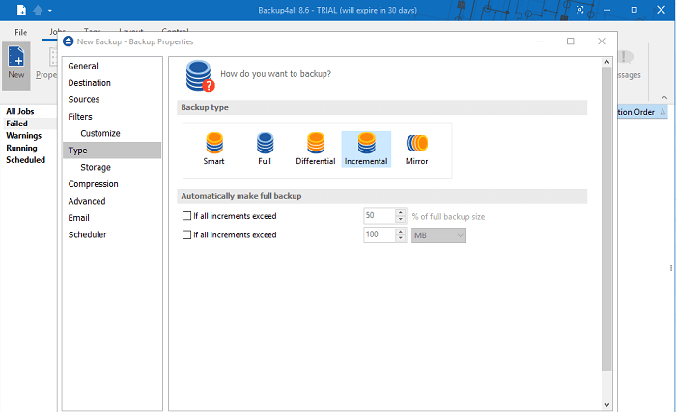
Task: Show Scheduled jobs in the sidebar
Action: point(25,160)
